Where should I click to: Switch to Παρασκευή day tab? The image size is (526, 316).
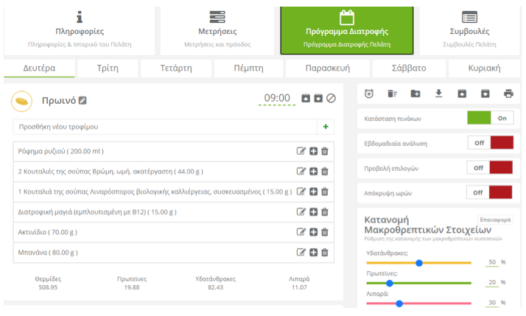click(328, 68)
